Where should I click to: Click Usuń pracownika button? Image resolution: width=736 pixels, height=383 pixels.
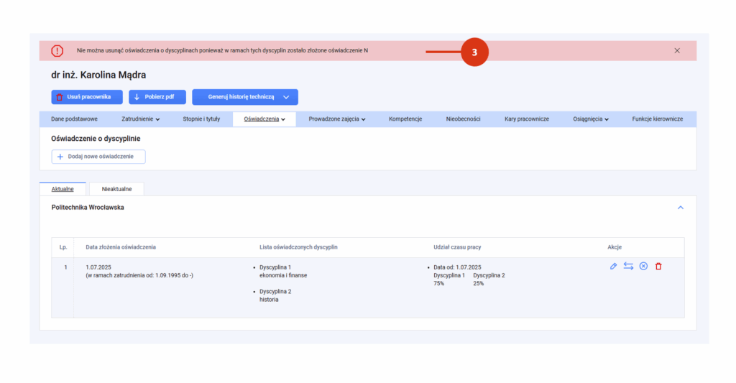coord(87,97)
